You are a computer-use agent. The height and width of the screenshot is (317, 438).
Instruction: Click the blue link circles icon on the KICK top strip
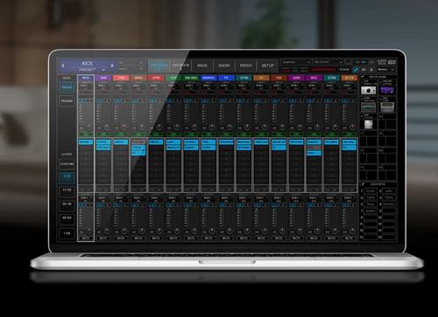tap(82, 100)
